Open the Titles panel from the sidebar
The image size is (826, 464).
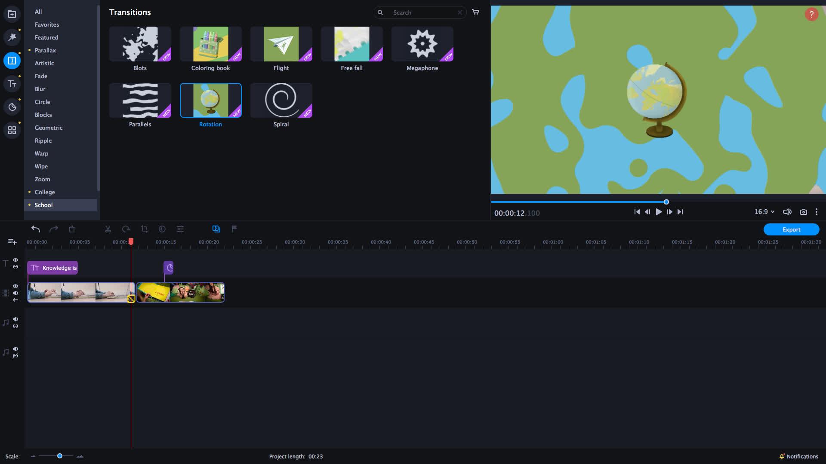(12, 84)
